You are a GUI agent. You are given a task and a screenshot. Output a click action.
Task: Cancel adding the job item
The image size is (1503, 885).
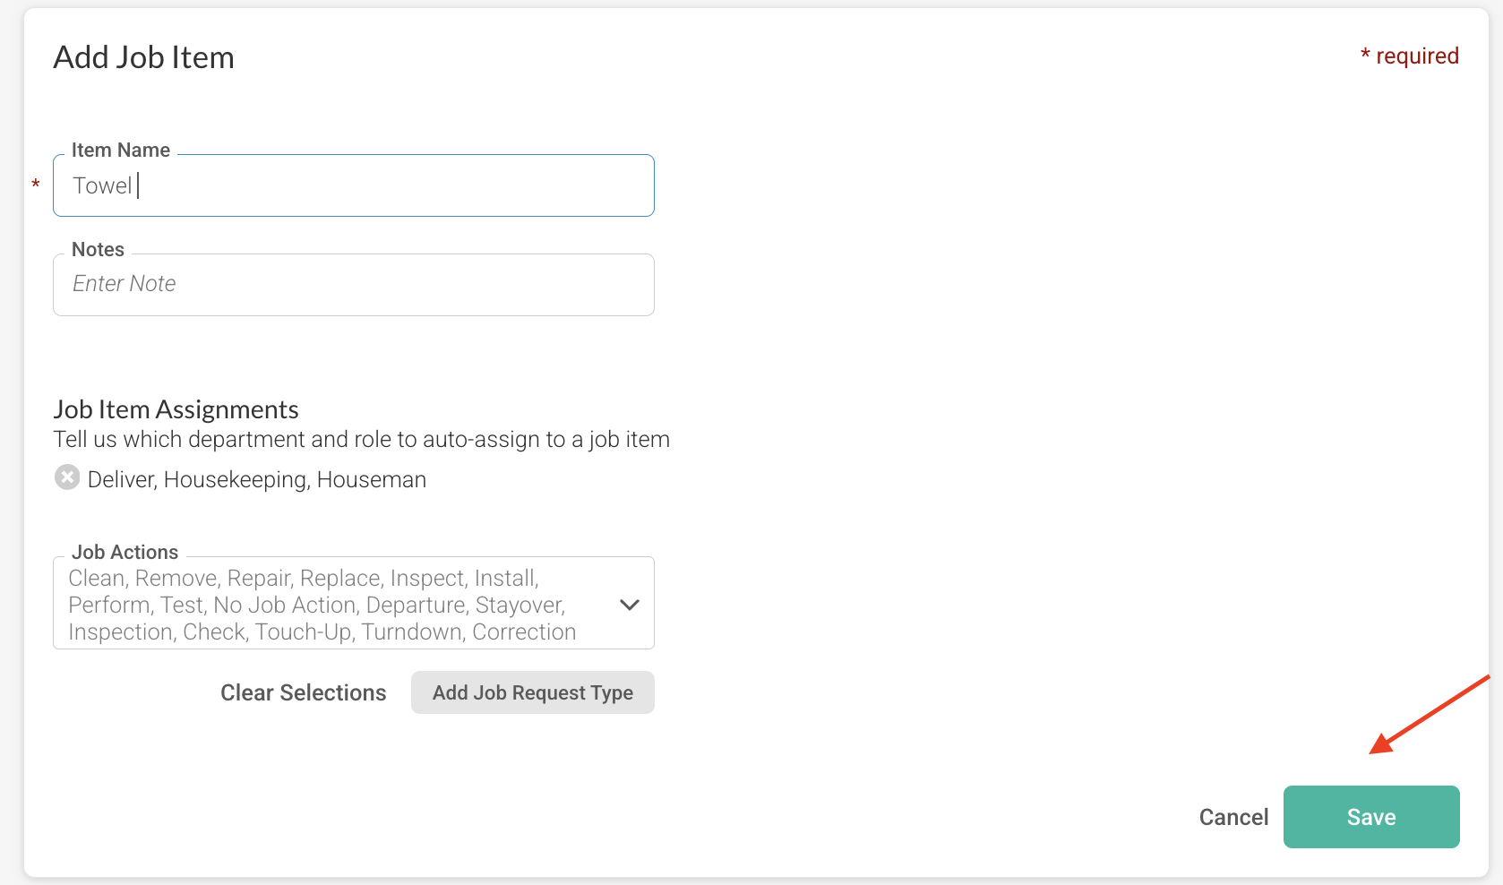(1233, 817)
